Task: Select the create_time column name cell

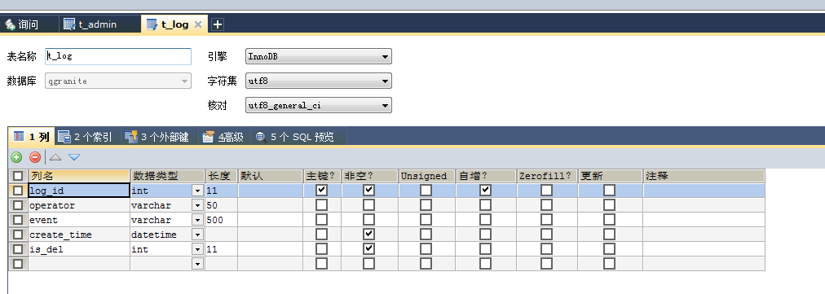Action: (79, 235)
